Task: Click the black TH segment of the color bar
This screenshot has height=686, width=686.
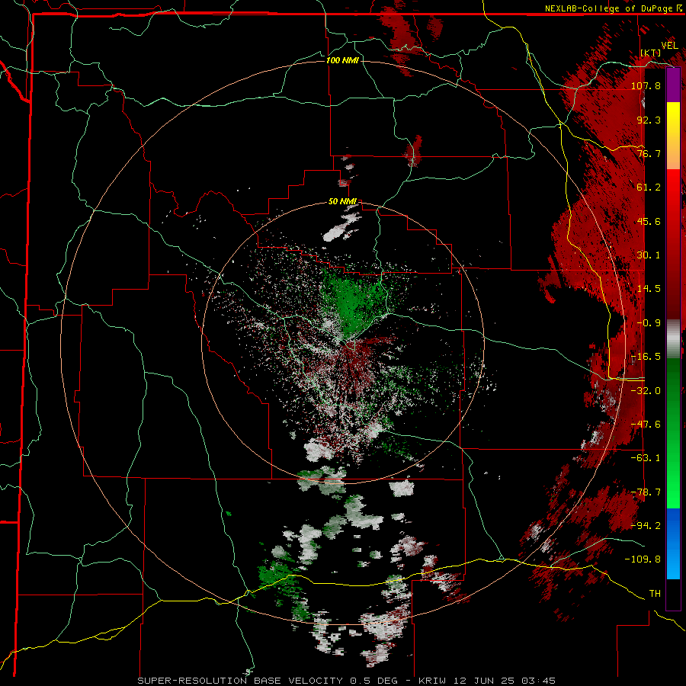Action: click(x=673, y=594)
